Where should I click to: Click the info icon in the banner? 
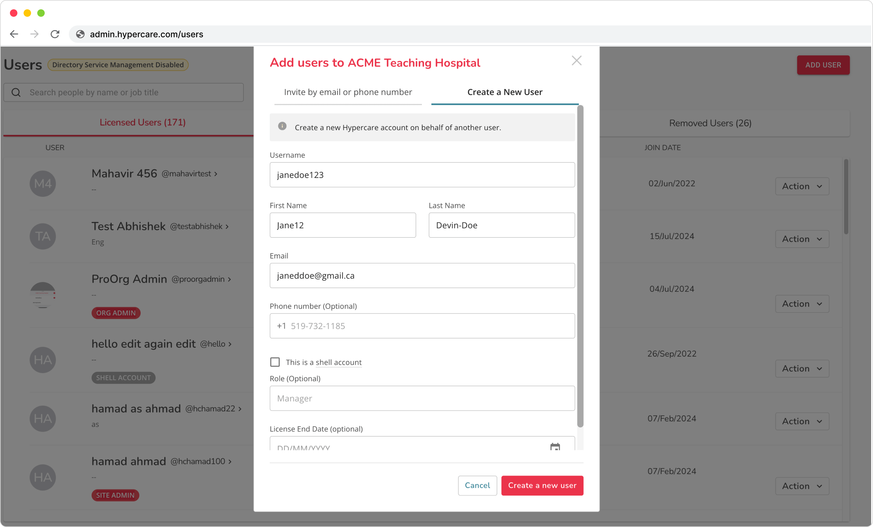click(x=282, y=126)
